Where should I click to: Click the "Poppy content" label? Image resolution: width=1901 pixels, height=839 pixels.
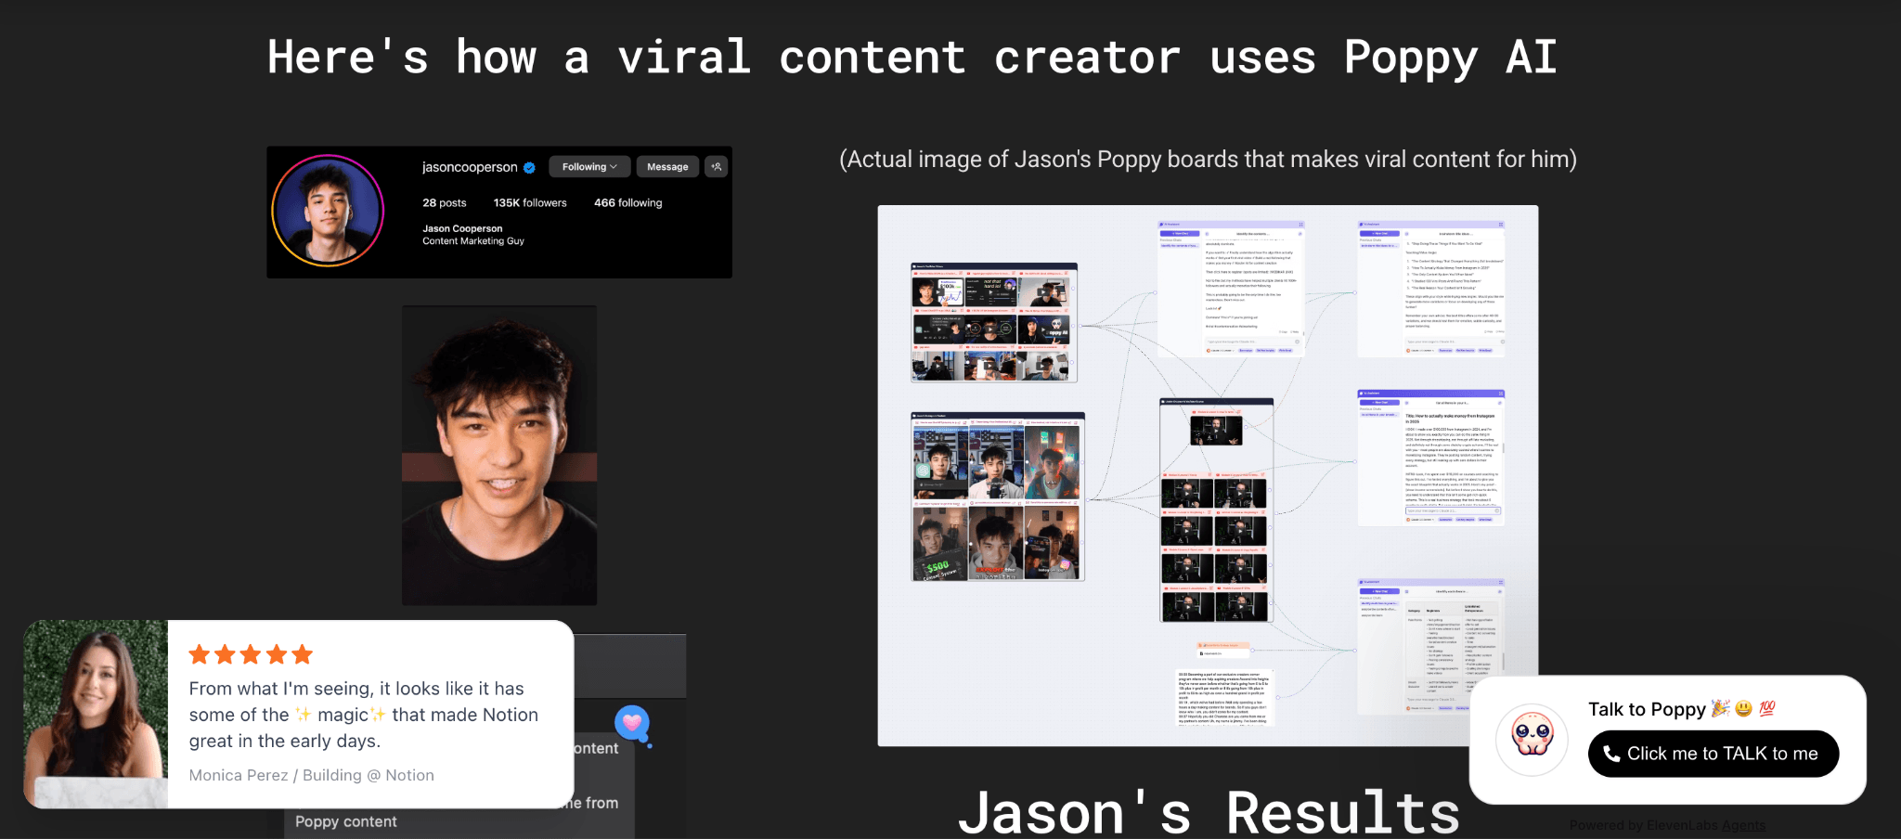[x=346, y=822]
